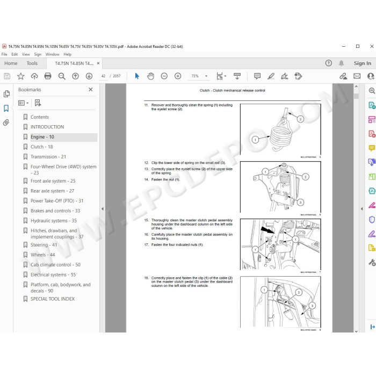Screen dimensions: 376x376
Task: Collapse right tools pane arrow
Action: pos(361,208)
